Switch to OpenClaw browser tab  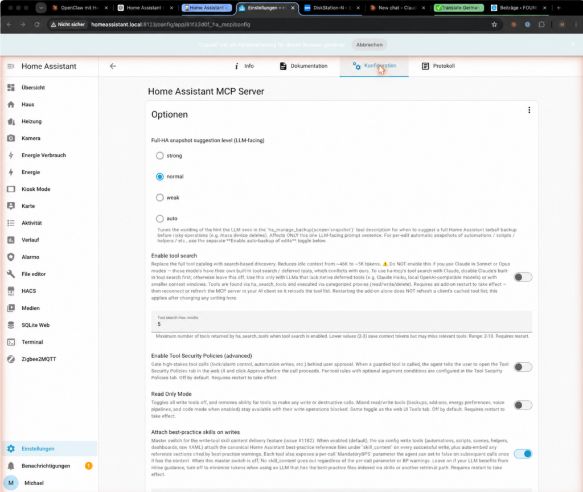coord(79,7)
